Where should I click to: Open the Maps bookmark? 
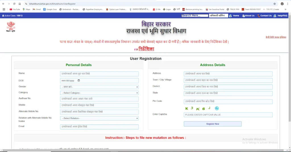26,9
